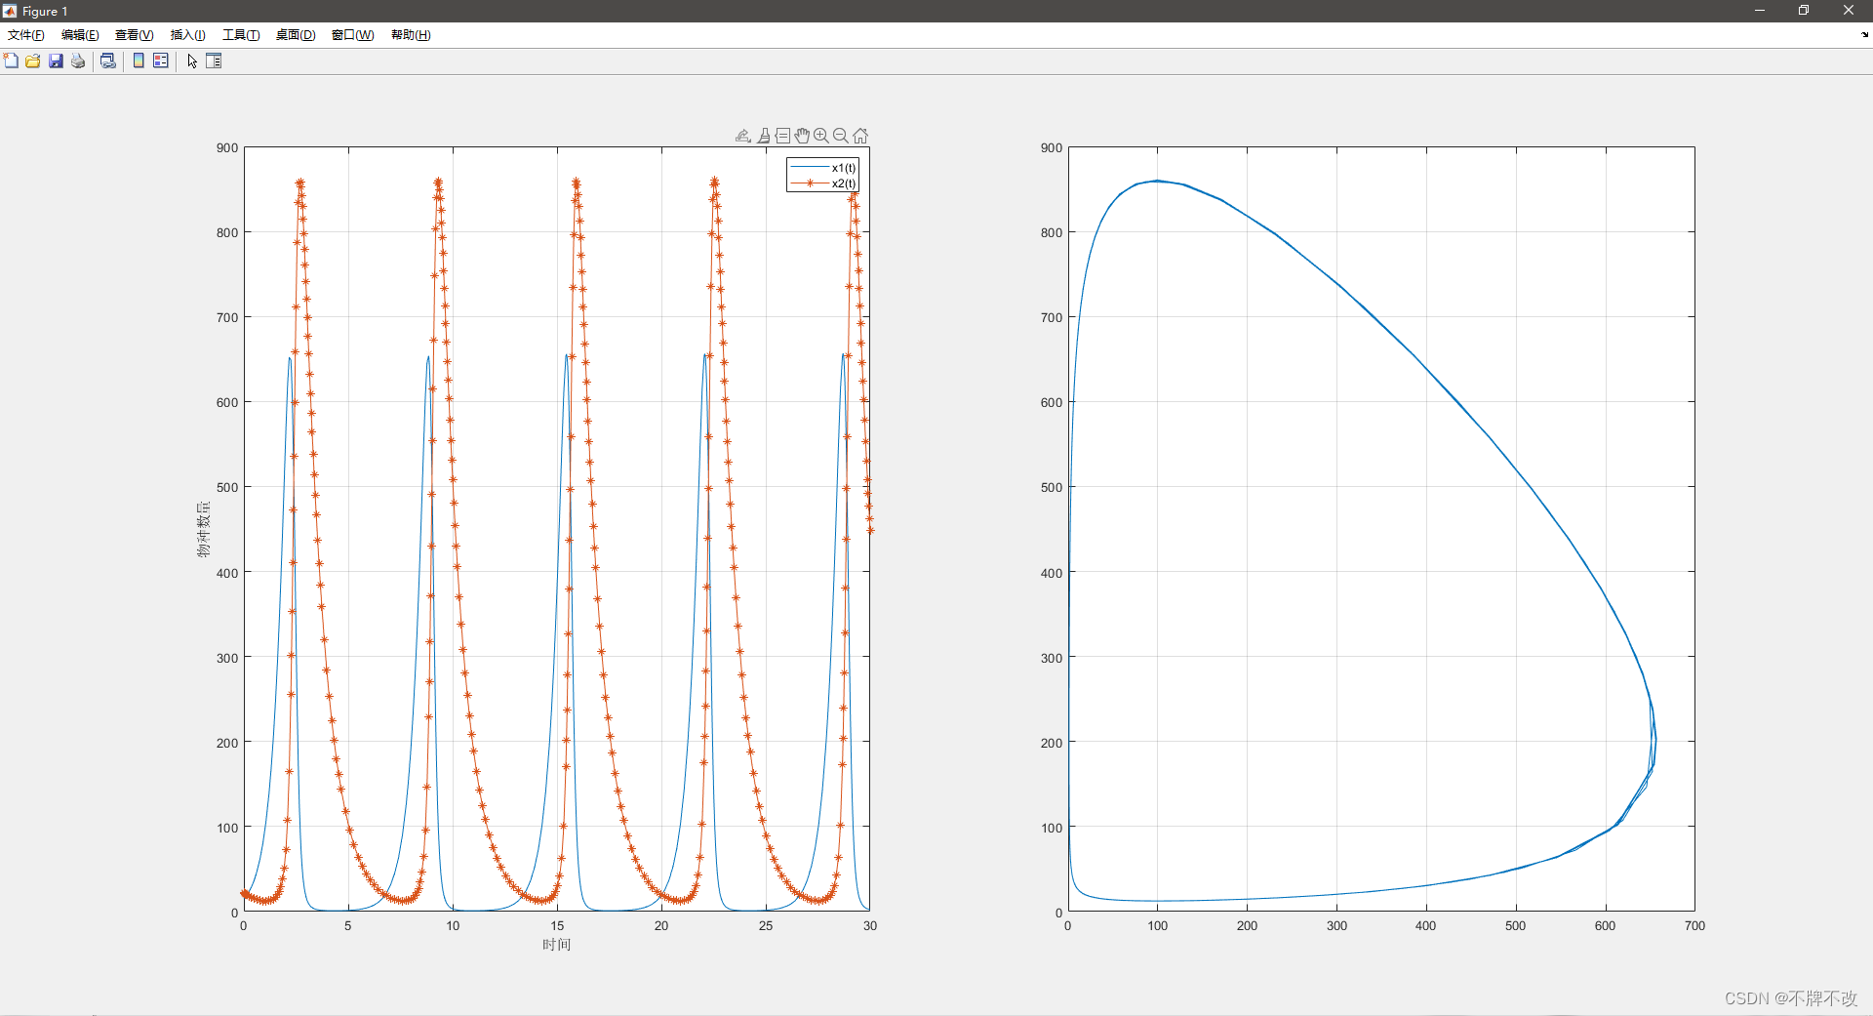Click the MATLAB icon in title bar
The width and height of the screenshot is (1873, 1016).
coord(10,11)
